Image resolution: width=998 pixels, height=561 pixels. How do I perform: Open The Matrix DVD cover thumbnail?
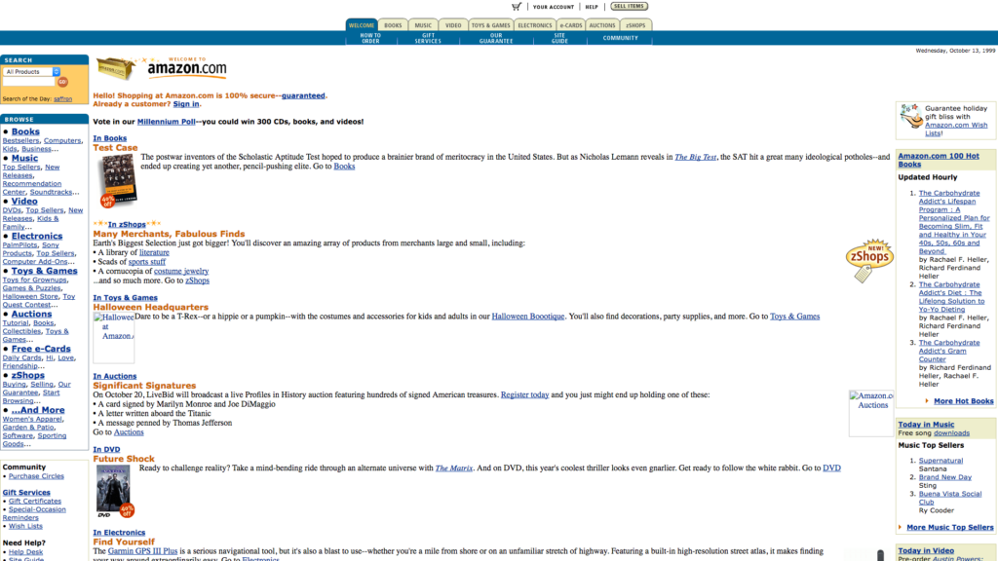click(x=115, y=491)
